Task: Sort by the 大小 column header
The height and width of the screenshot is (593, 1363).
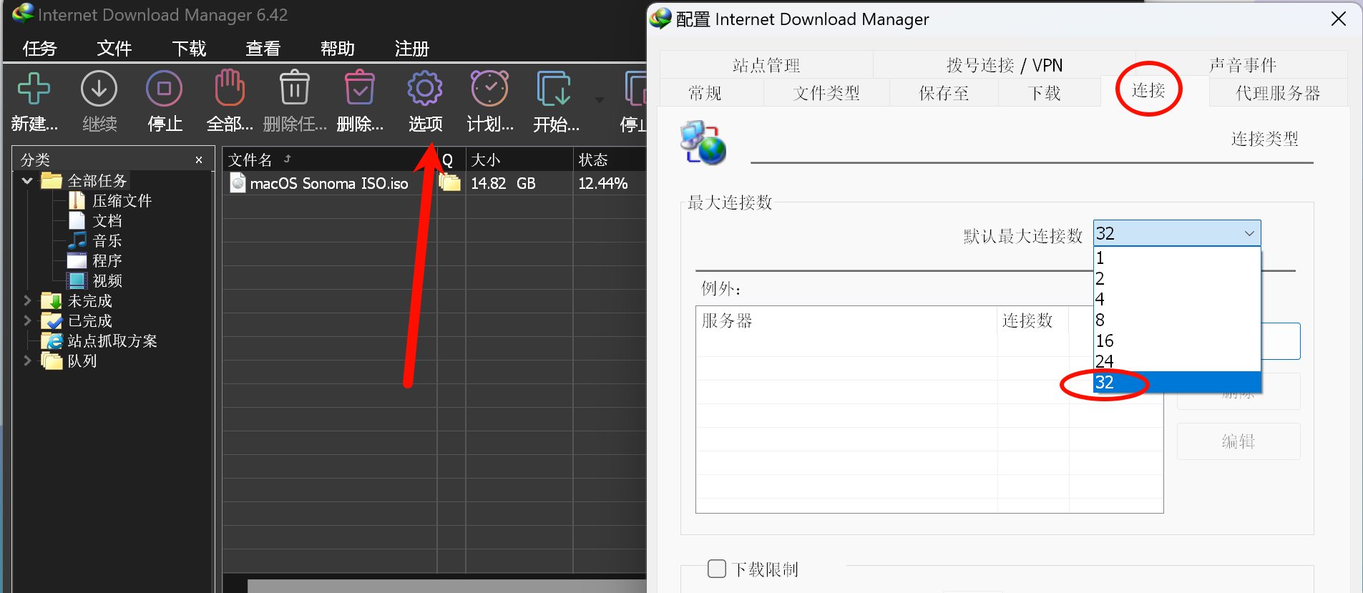Action: tap(519, 160)
